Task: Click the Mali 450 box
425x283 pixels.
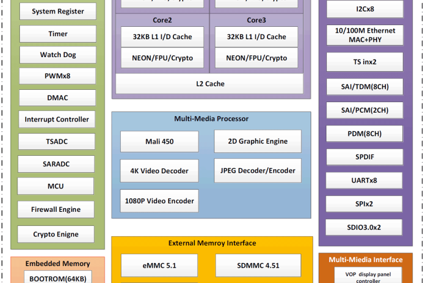Action: tap(159, 141)
